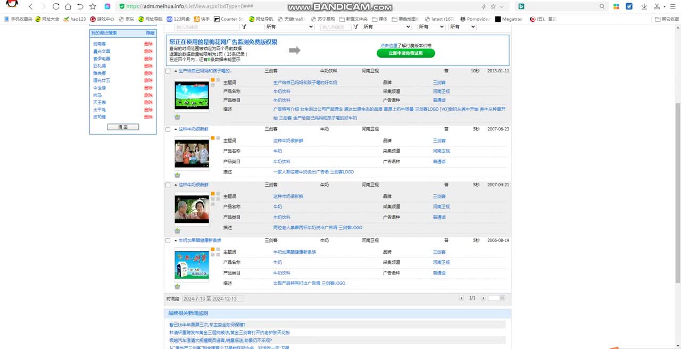Delete the 波司登 recent search
The height and width of the screenshot is (349, 681).
click(148, 117)
